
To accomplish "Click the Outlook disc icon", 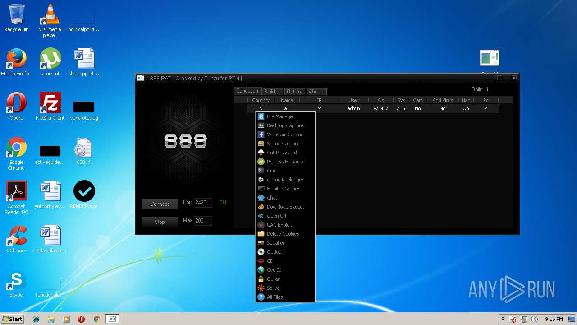I will [261, 252].
